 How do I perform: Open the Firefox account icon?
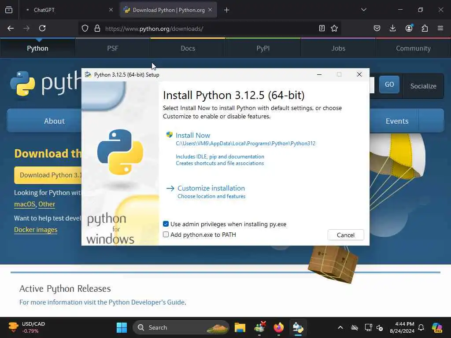point(409,28)
